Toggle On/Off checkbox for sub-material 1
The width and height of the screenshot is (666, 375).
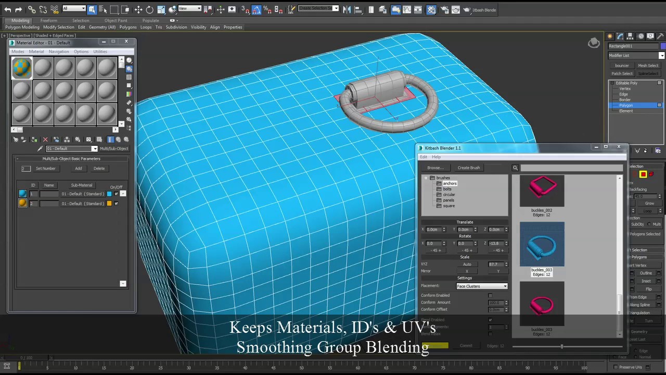(x=116, y=194)
